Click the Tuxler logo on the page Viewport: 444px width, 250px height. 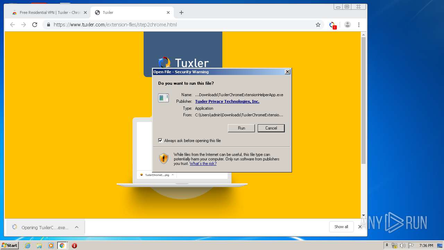(x=183, y=62)
